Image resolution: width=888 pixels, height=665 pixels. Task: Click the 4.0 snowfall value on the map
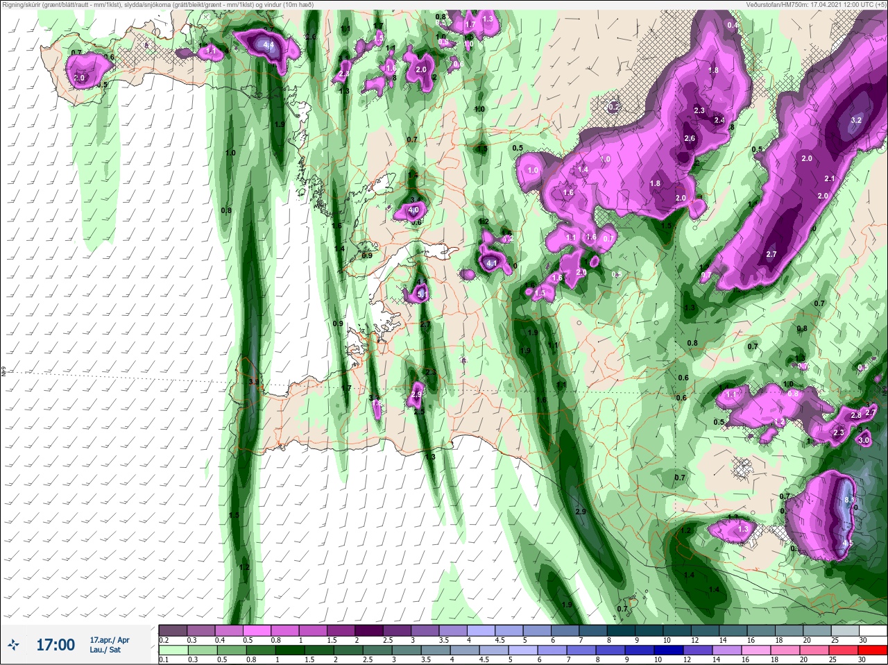413,210
